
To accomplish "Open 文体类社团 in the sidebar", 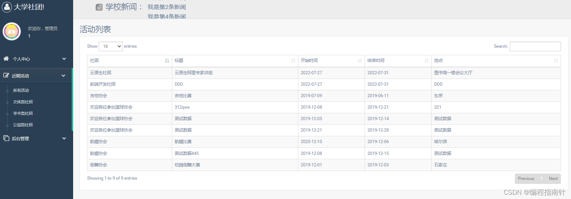I will coord(23,102).
